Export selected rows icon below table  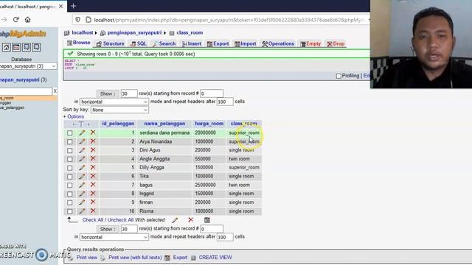coord(207,220)
